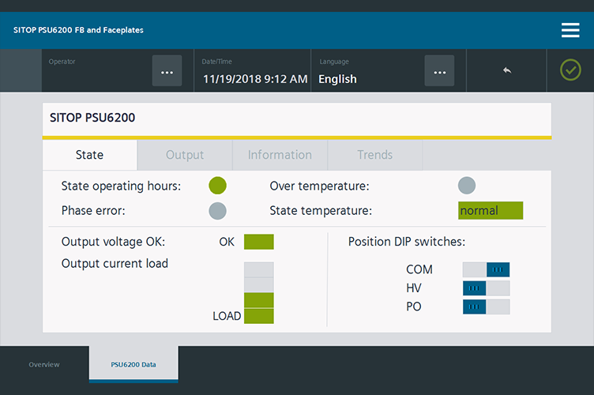Toggle the HV DIP switch

point(486,288)
